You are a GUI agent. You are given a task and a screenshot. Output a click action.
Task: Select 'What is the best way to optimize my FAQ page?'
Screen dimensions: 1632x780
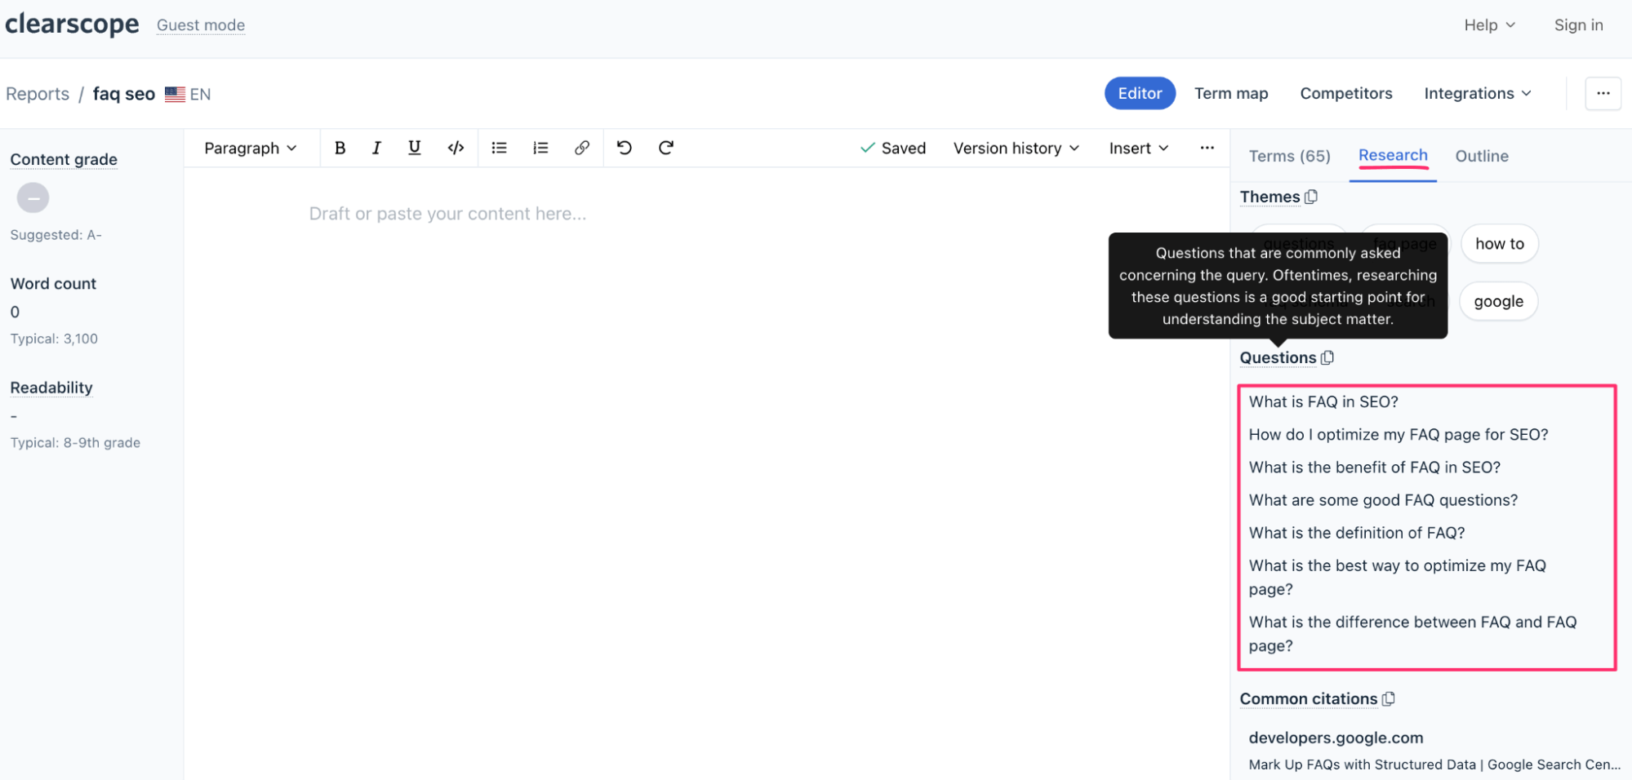point(1397,577)
